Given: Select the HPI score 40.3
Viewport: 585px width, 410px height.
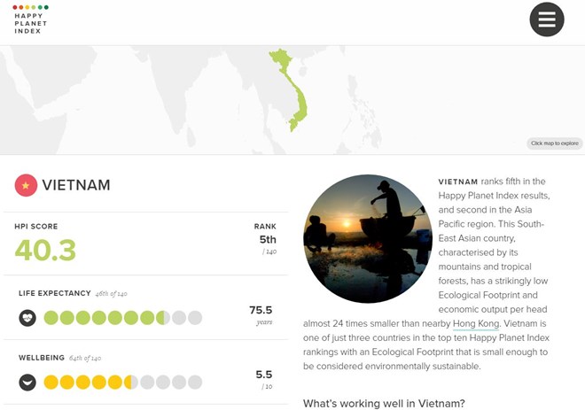Looking at the screenshot, I should click(45, 250).
